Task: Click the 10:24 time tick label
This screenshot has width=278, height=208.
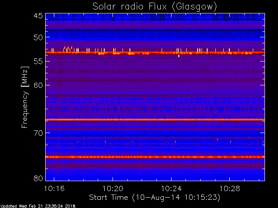Action: click(x=171, y=188)
